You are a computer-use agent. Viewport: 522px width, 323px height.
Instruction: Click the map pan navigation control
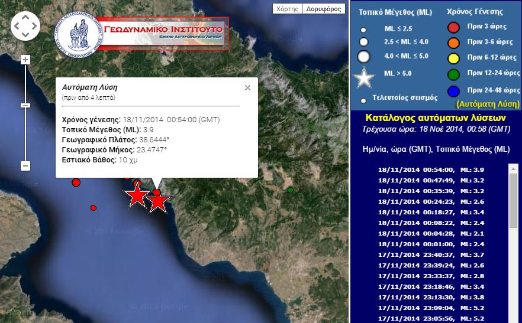pos(25,25)
